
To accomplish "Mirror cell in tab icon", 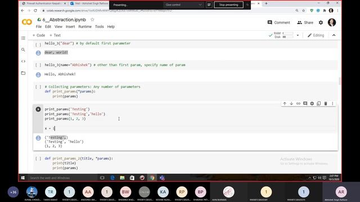I will coord(319,103).
